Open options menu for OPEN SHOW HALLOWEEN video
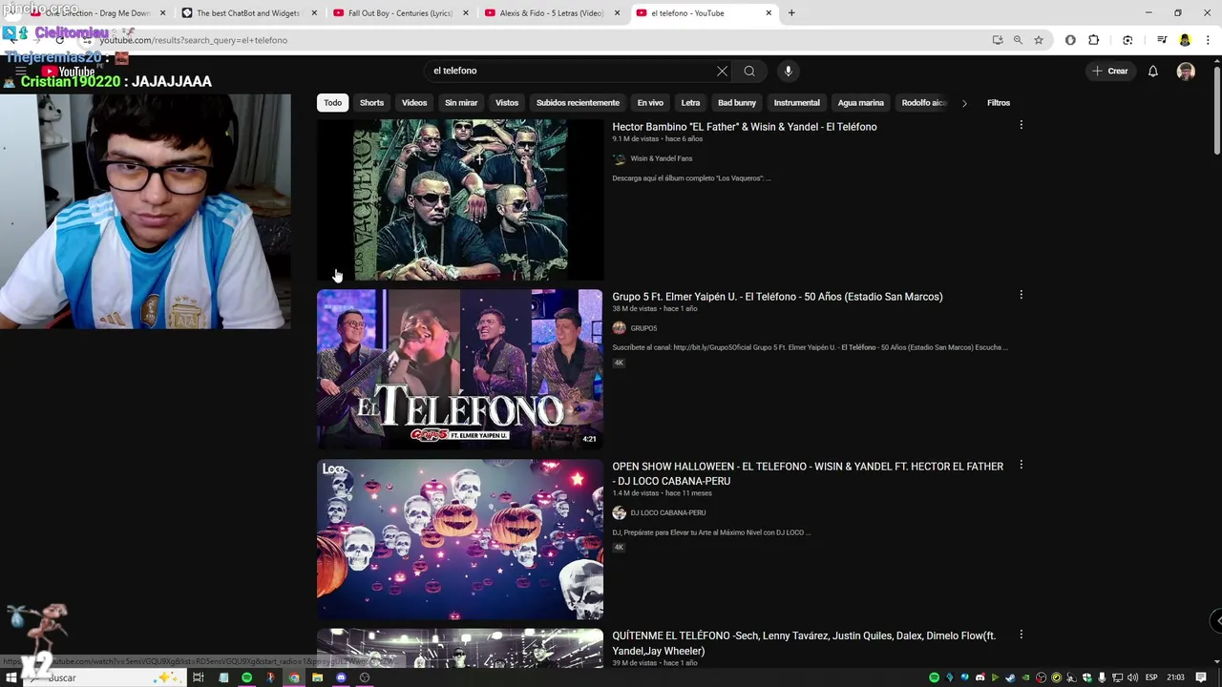The height and width of the screenshot is (687, 1222). click(1021, 465)
